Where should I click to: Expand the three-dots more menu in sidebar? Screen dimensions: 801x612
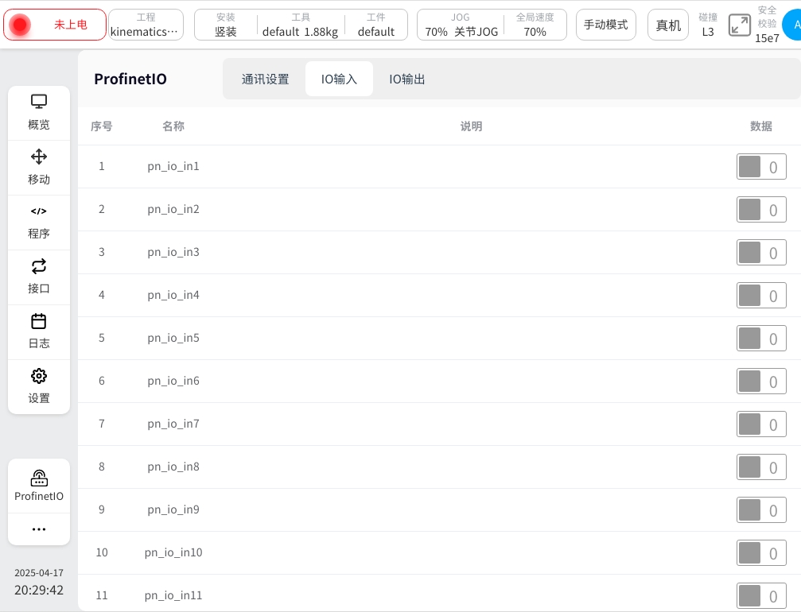pos(39,529)
